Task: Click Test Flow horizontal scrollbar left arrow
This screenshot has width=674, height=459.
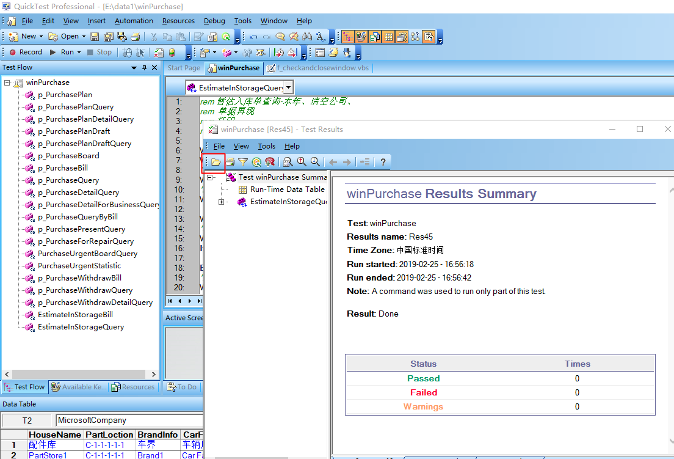Action: pos(7,374)
